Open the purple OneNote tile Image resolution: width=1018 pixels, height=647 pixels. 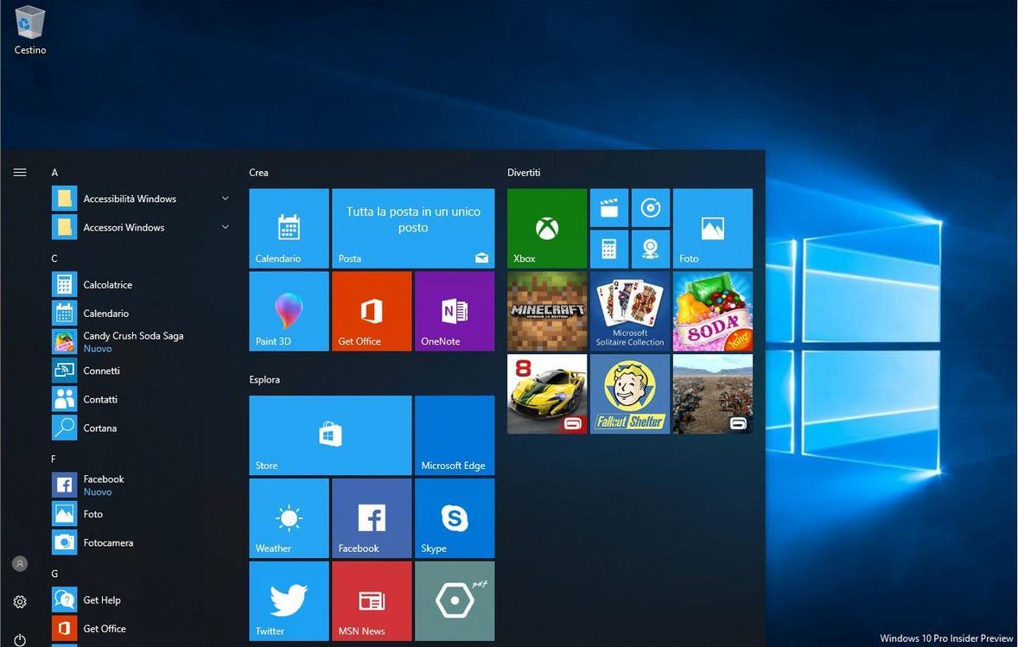point(455,312)
